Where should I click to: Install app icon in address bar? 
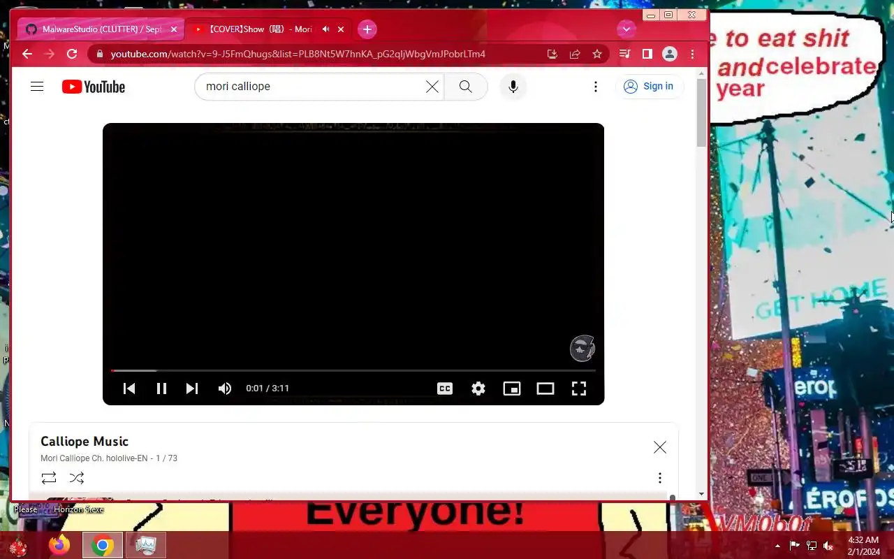552,54
